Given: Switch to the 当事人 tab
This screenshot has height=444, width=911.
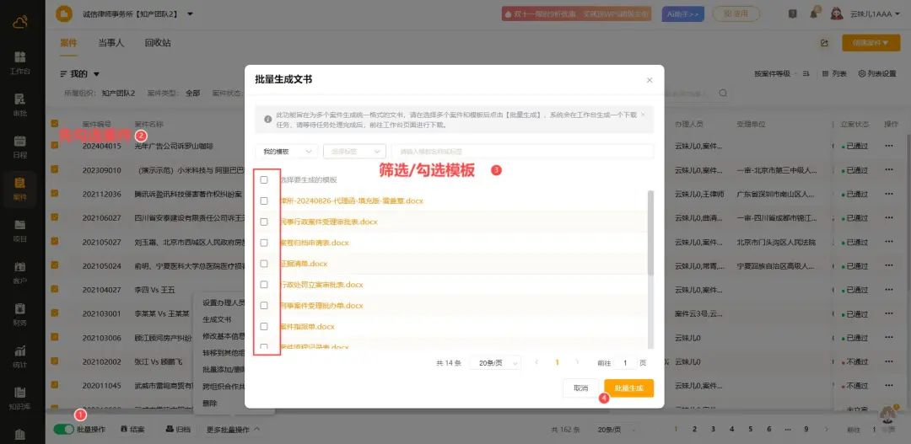Looking at the screenshot, I should (111, 43).
